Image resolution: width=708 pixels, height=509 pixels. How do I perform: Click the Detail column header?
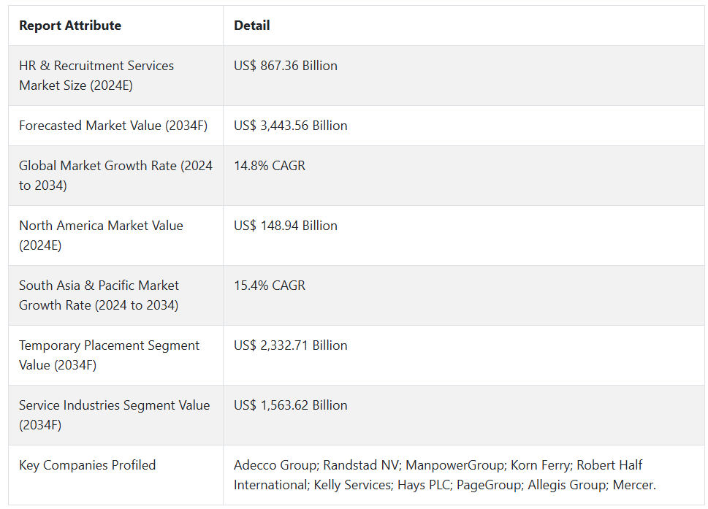[252, 26]
